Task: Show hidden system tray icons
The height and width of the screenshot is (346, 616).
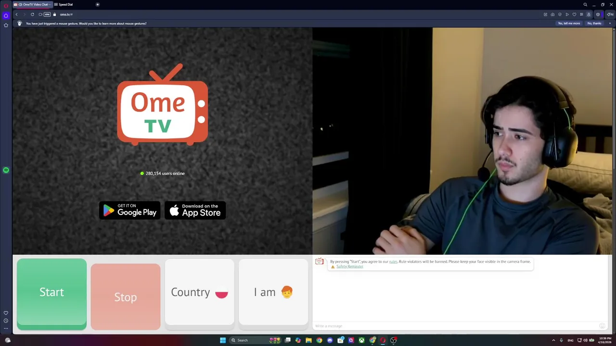Action: point(553,340)
